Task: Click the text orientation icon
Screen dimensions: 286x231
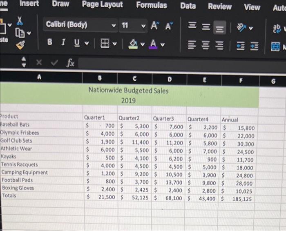Action: (242, 27)
